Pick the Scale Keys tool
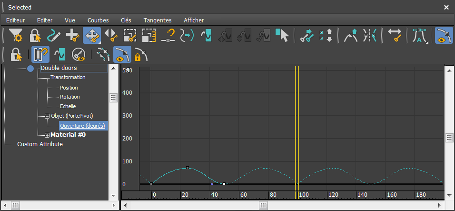This screenshot has width=455, height=211. pos(130,35)
